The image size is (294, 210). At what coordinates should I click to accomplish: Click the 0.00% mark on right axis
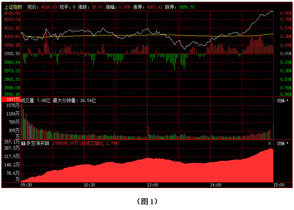point(286,54)
